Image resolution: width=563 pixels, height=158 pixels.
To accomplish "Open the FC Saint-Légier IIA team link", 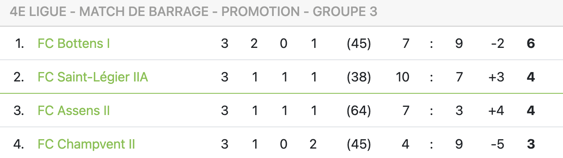I will pos(93,77).
